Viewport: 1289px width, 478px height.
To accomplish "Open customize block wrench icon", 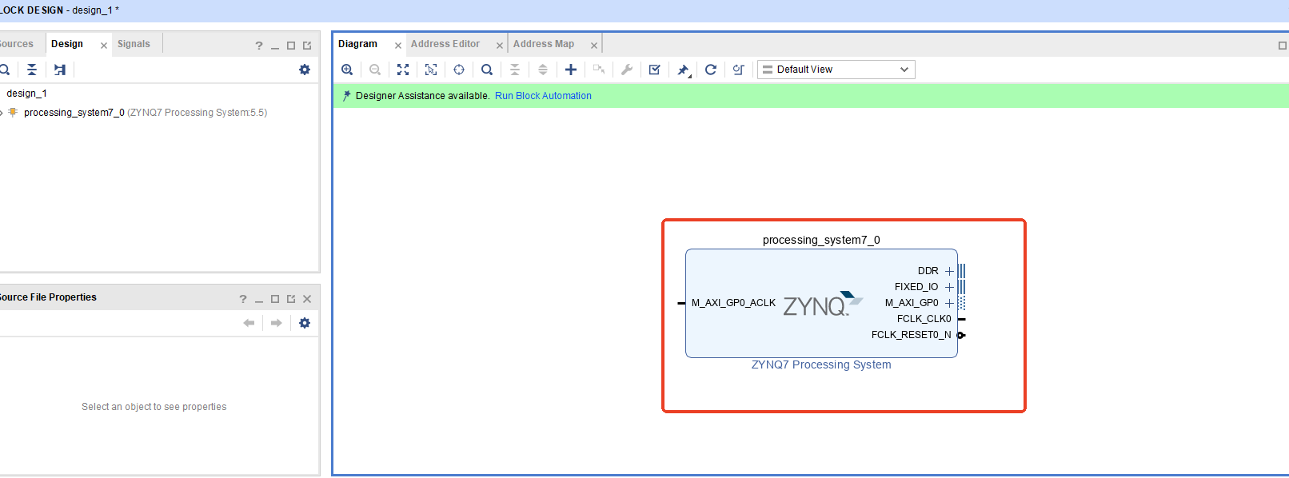I will (627, 70).
